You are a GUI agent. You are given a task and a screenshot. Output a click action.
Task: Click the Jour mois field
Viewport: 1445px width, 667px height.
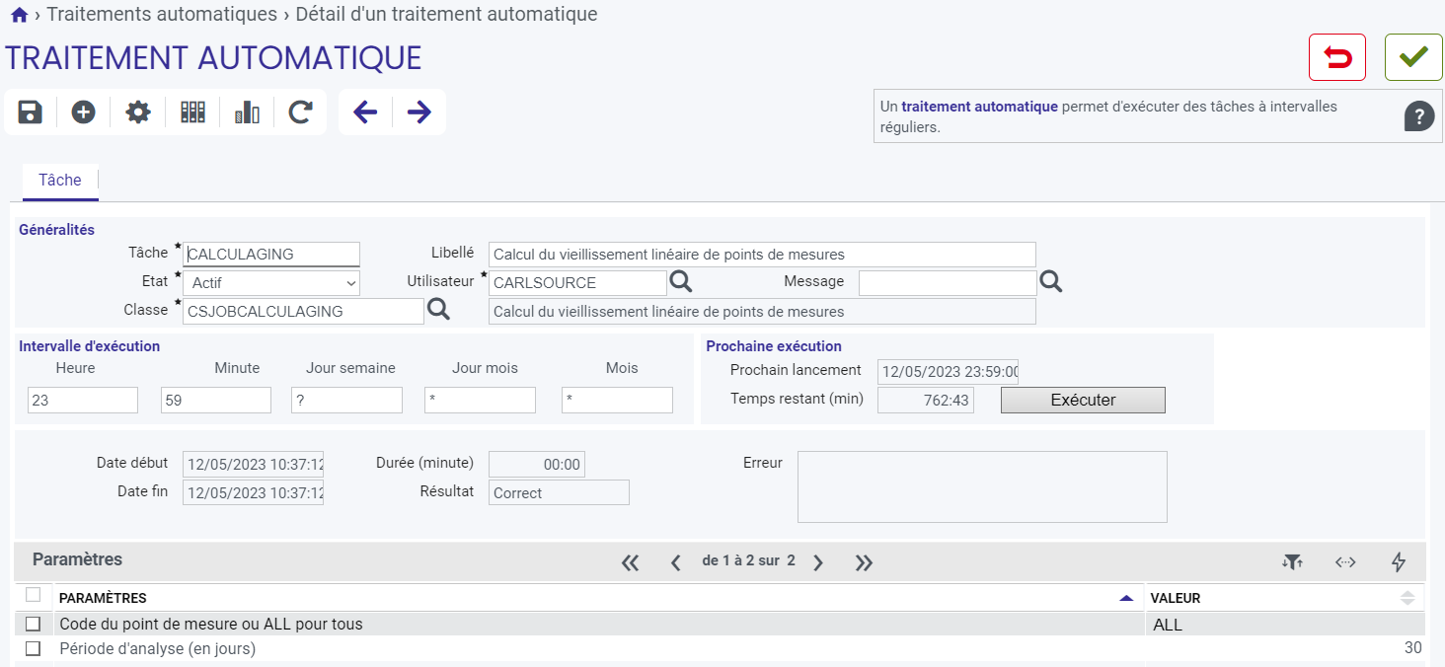481,400
